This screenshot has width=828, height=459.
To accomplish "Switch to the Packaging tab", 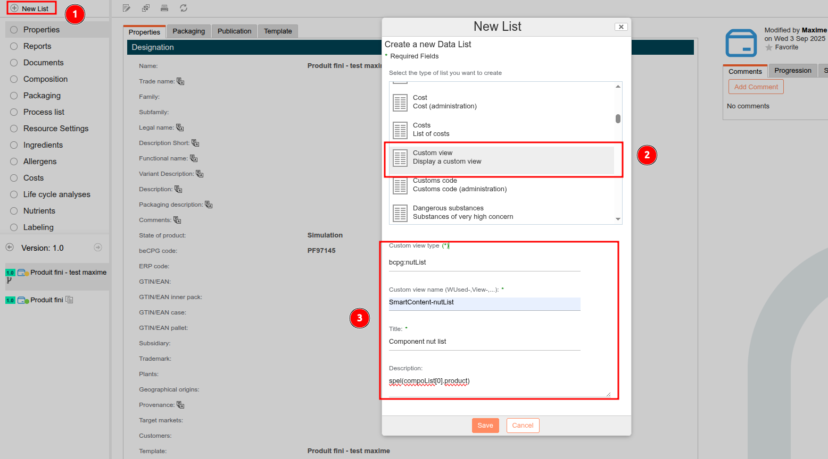I will 188,31.
